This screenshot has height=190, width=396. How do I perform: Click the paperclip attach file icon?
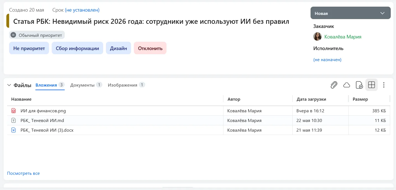click(334, 85)
